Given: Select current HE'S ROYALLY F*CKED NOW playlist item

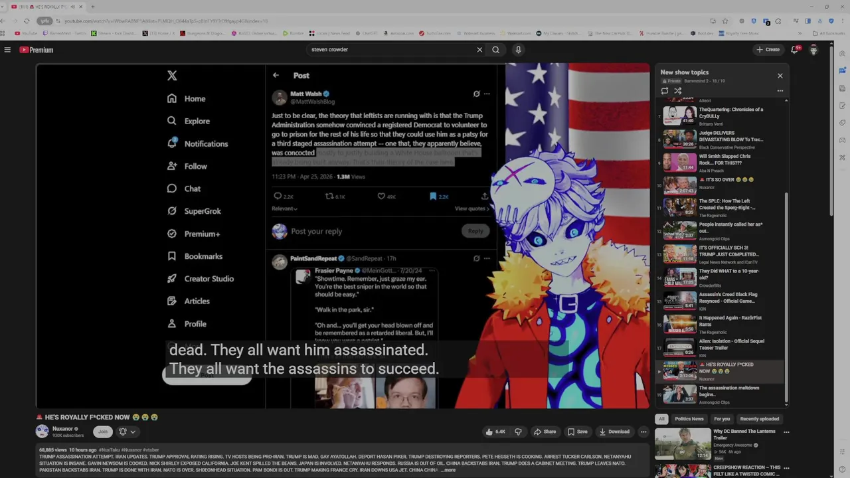Looking at the screenshot, I should [721, 370].
